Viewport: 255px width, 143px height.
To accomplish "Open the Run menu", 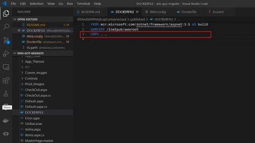I will pyautogui.click(x=70, y=4).
